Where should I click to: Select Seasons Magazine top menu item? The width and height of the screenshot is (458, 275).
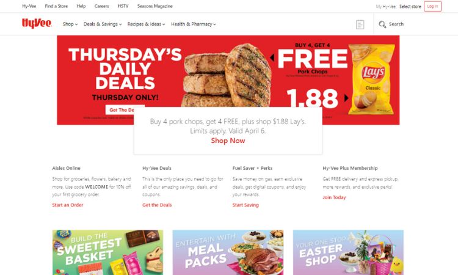(155, 6)
